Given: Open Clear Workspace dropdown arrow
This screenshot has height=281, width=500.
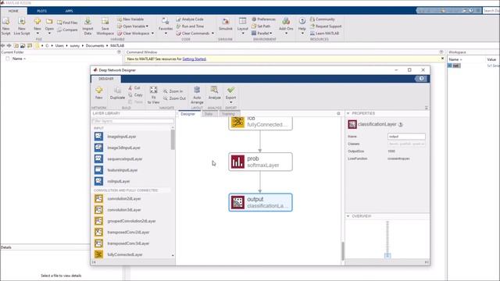Looking at the screenshot, I should 153,33.
